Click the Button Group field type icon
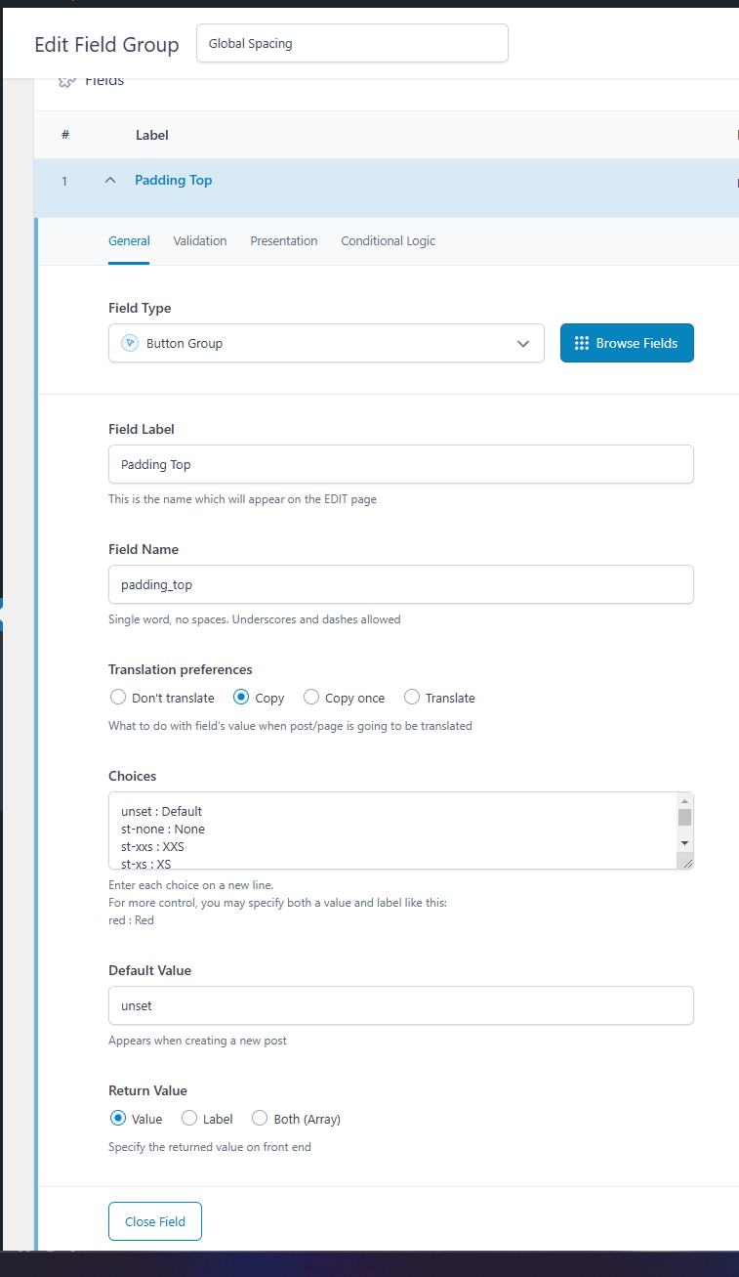The width and height of the screenshot is (739, 1277). pos(130,343)
